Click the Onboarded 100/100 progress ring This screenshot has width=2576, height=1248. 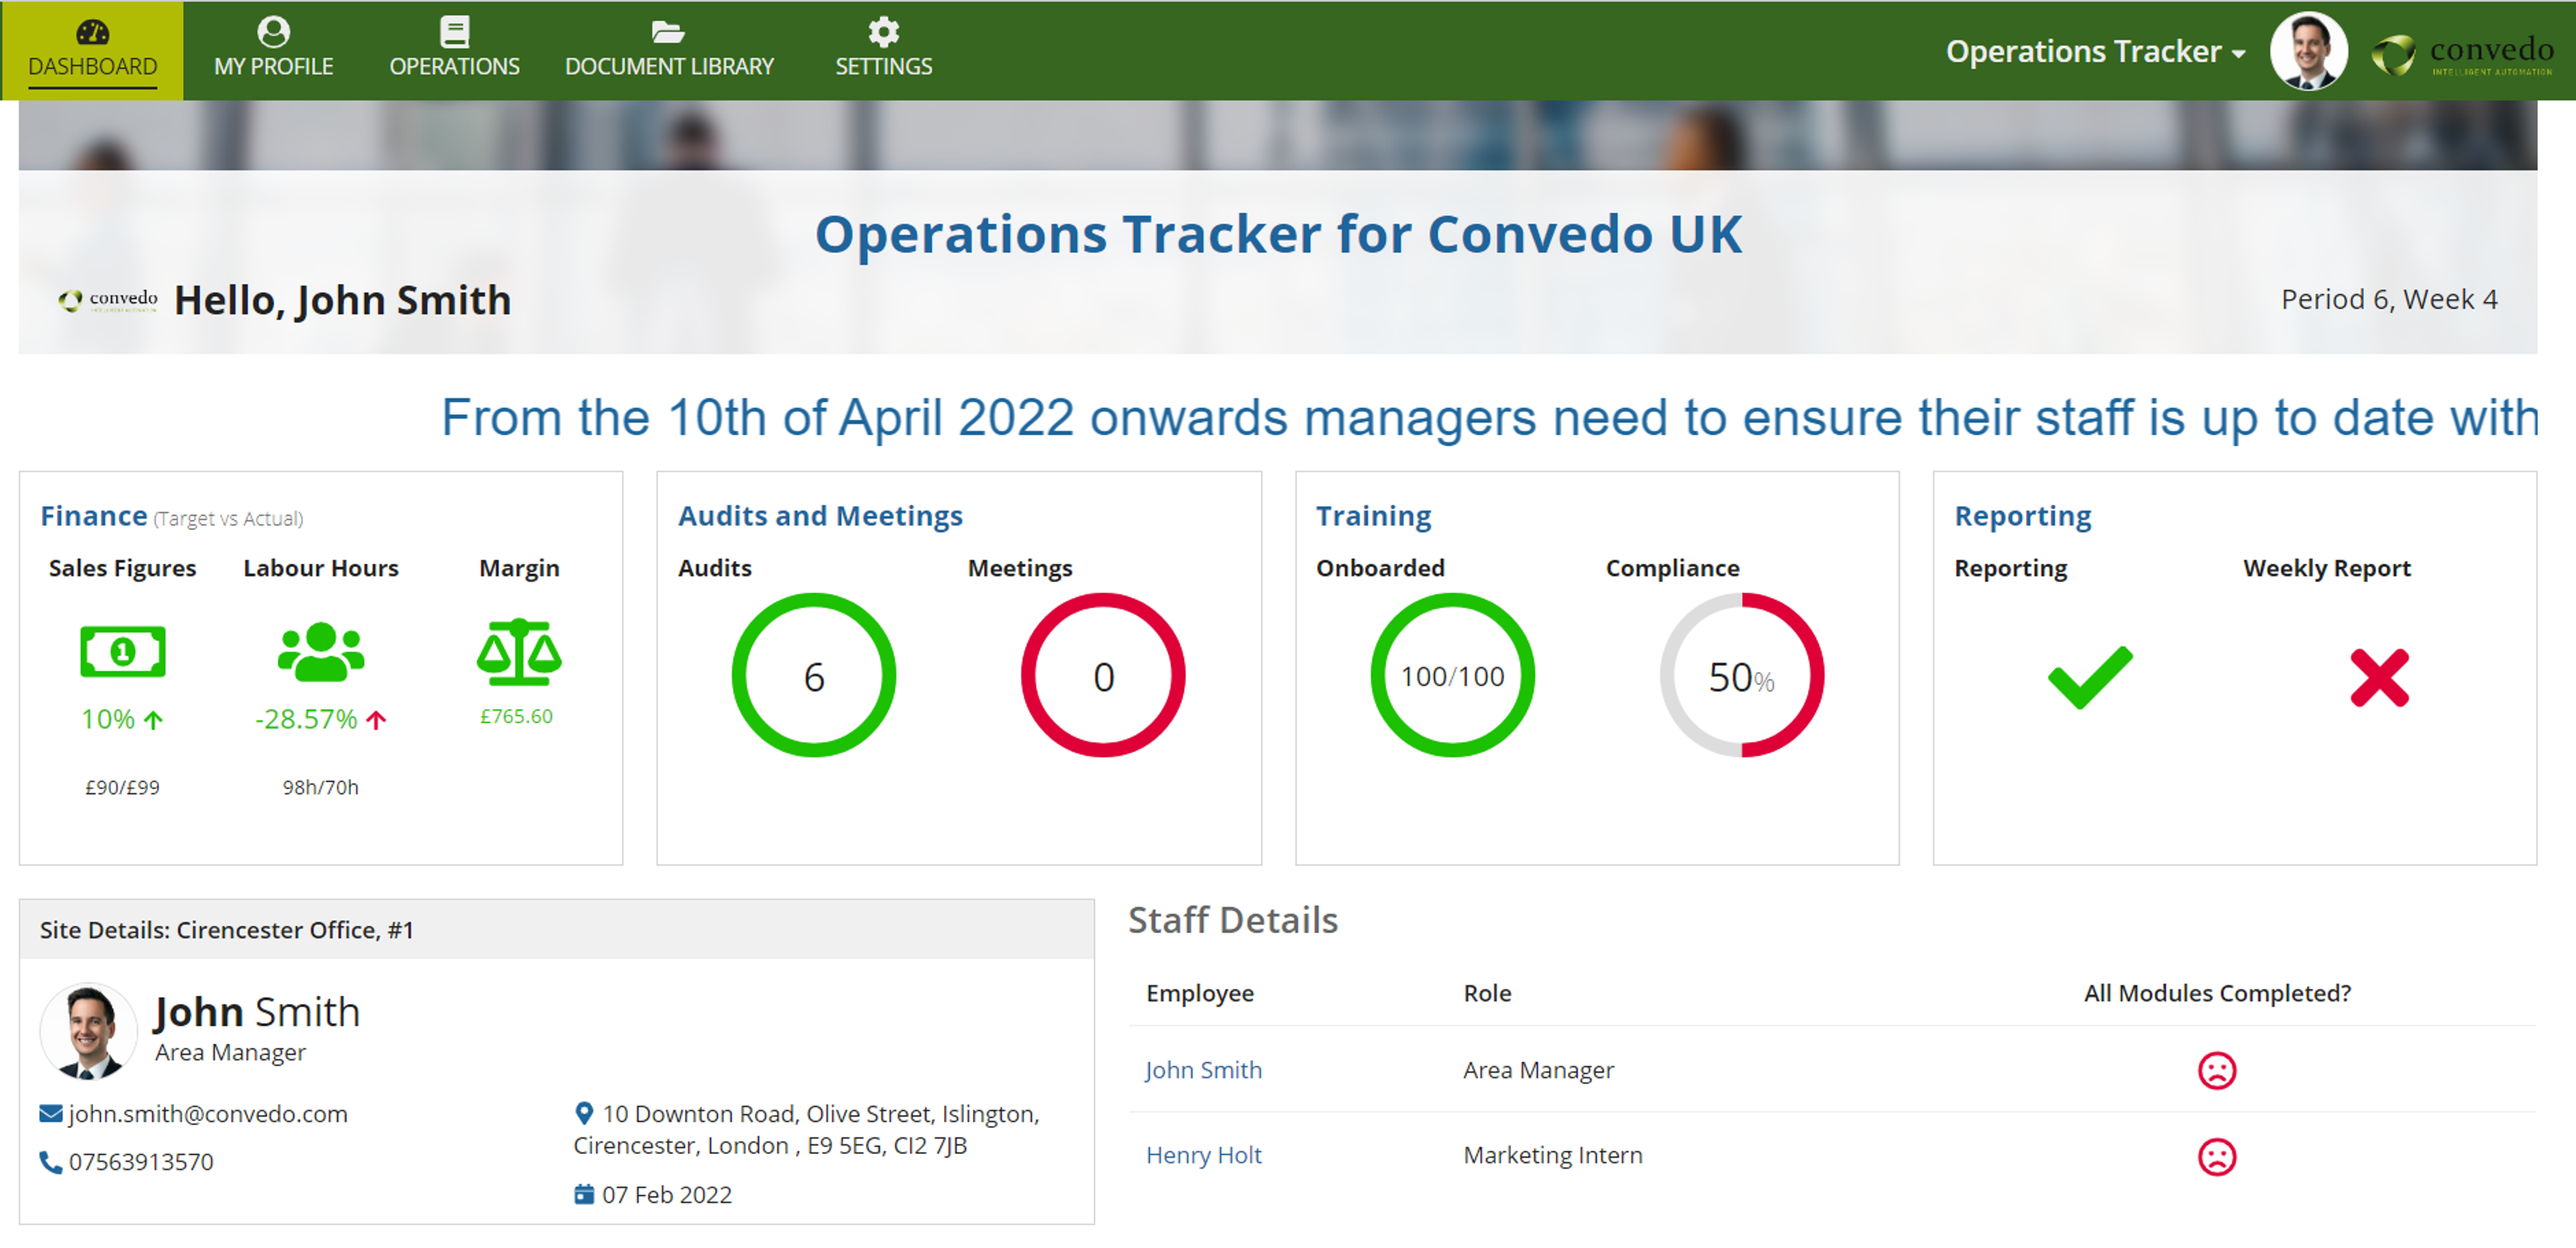(1452, 676)
